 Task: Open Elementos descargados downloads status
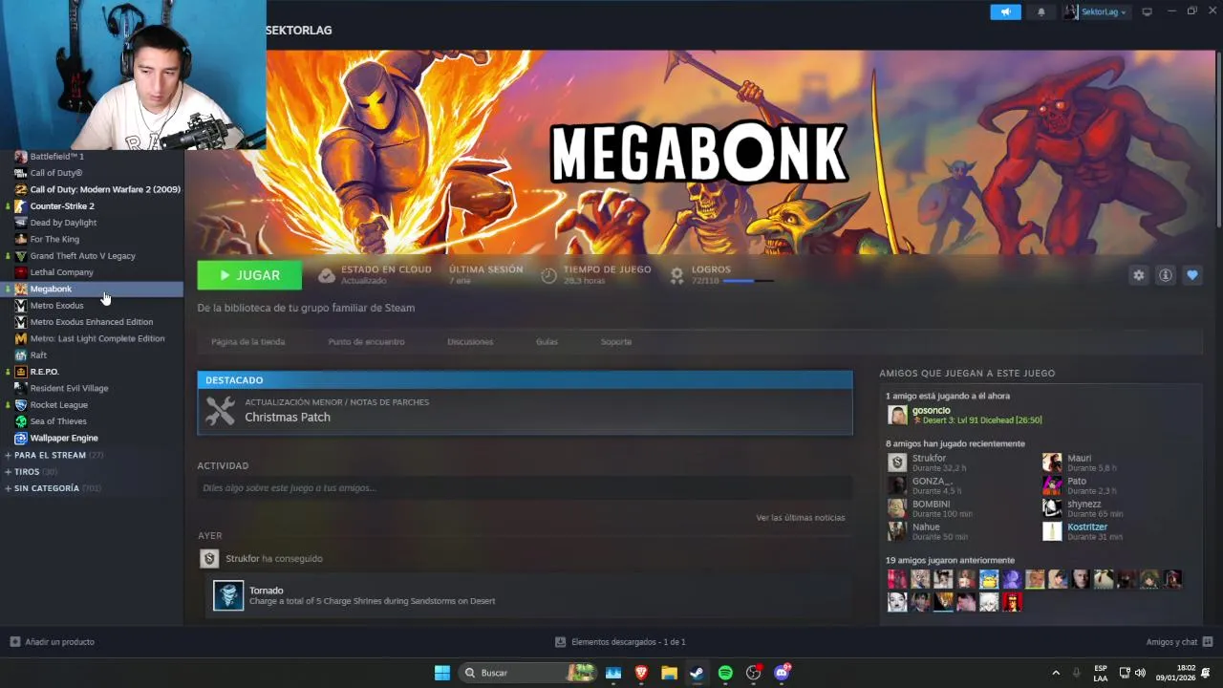pos(620,642)
